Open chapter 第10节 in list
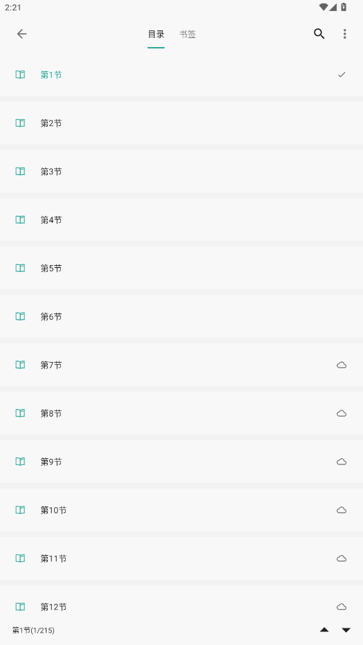 181,510
